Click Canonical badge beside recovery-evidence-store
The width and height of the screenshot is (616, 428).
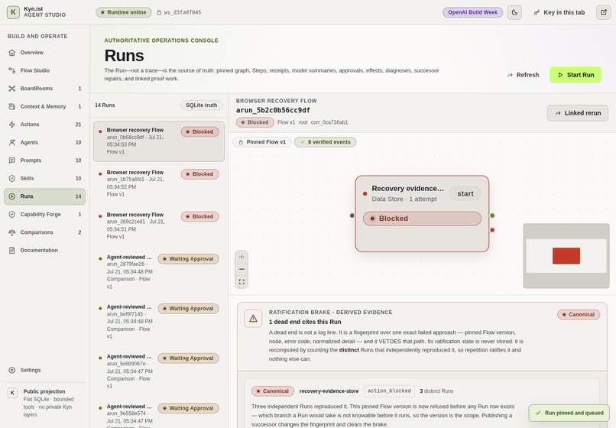pos(273,391)
